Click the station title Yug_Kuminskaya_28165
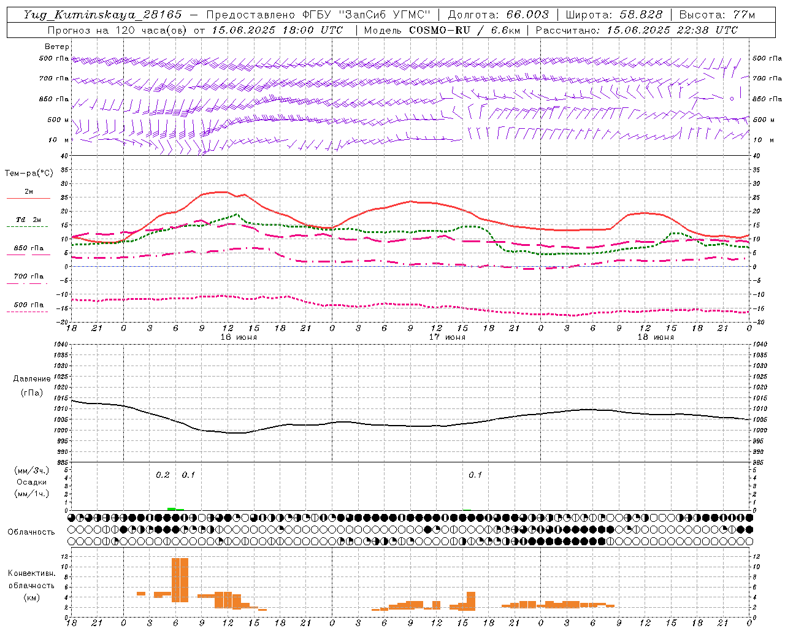This screenshot has height=628, width=785. (102, 15)
